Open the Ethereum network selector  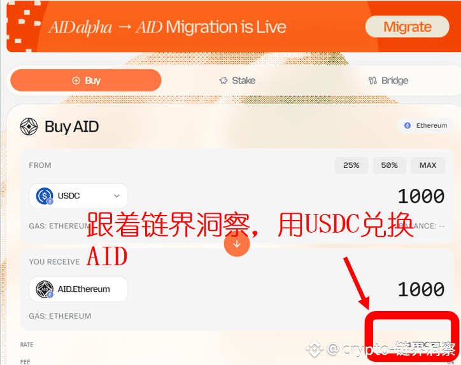pos(425,126)
